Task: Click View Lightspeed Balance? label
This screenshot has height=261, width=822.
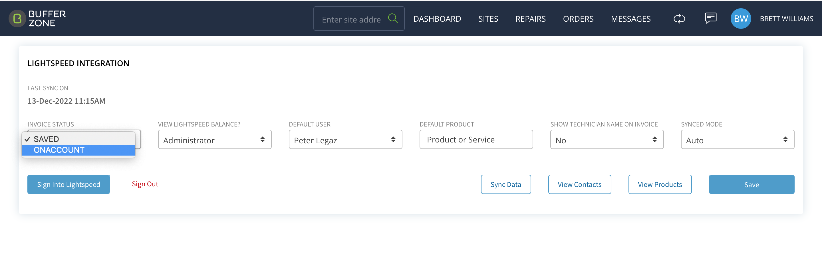Action: (x=199, y=124)
